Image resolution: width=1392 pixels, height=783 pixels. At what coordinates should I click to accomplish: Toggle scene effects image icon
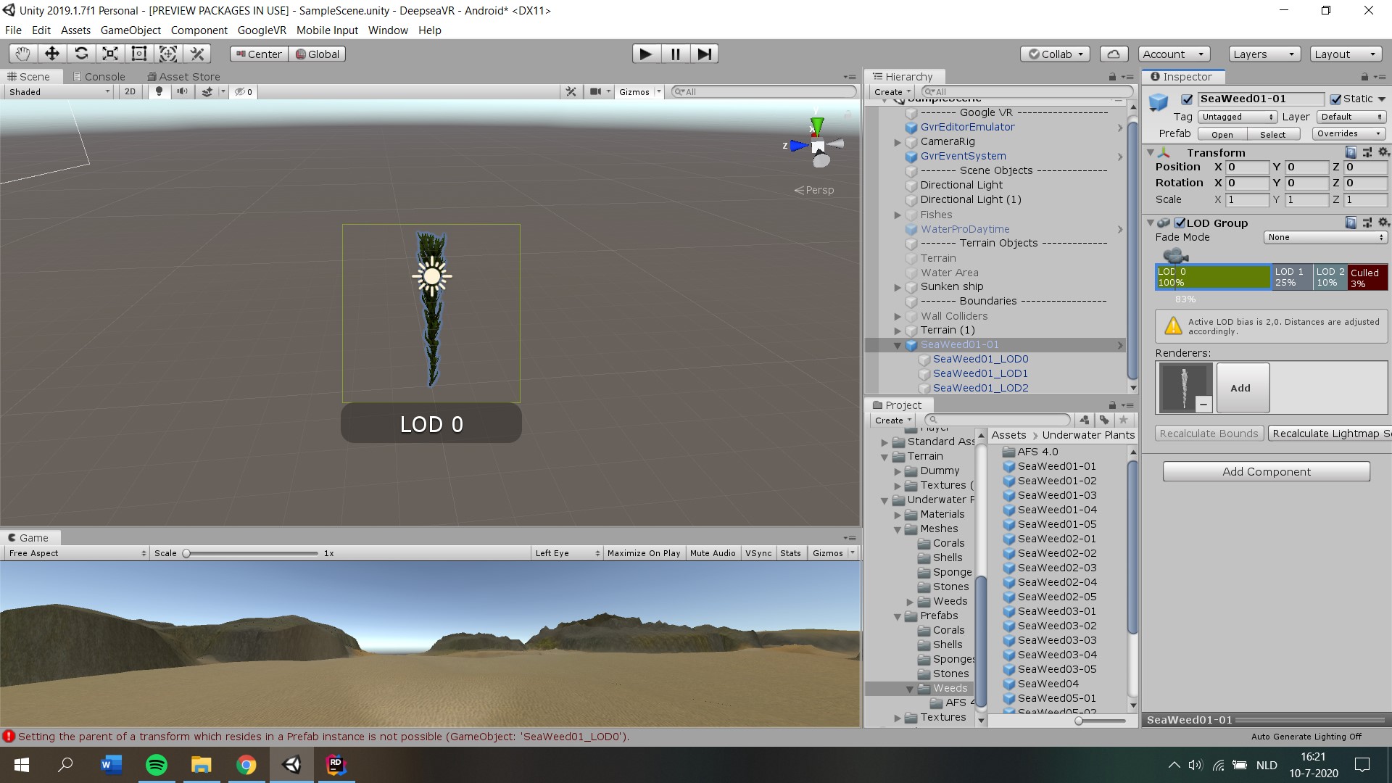pyautogui.click(x=207, y=91)
